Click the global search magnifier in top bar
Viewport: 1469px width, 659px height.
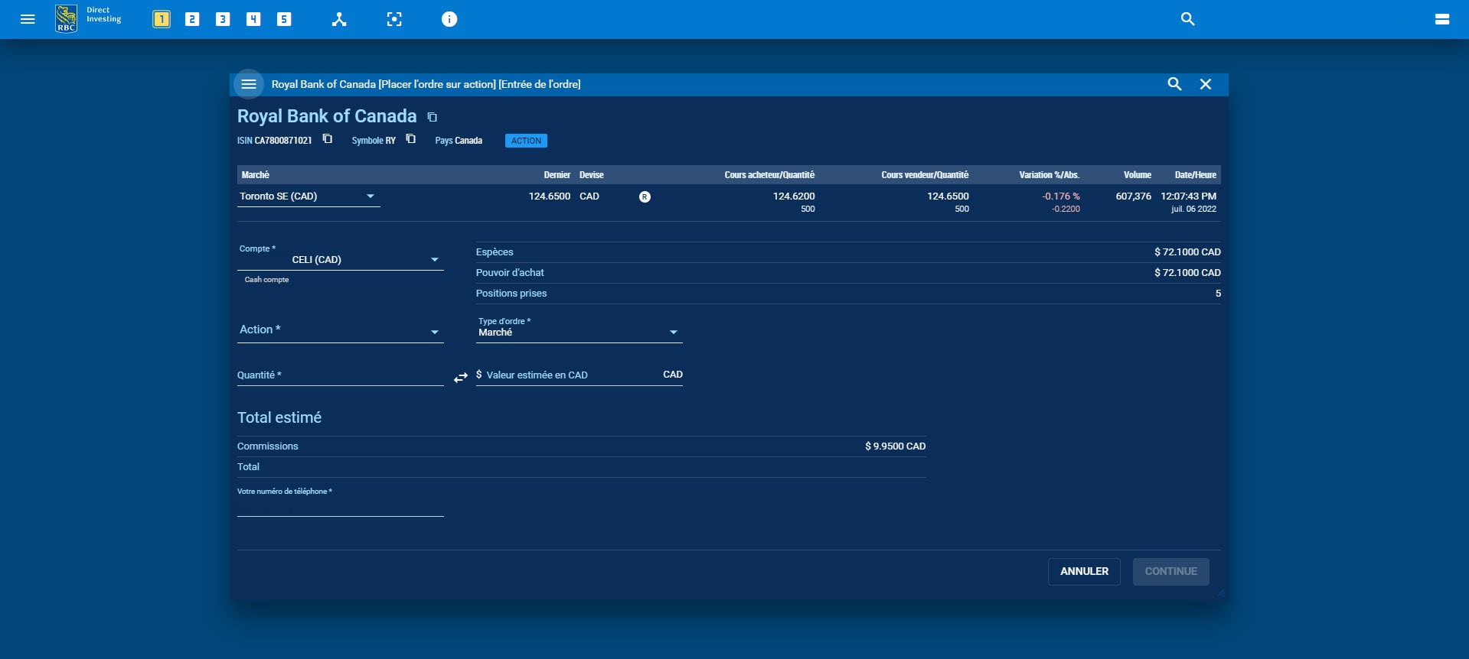(x=1187, y=19)
